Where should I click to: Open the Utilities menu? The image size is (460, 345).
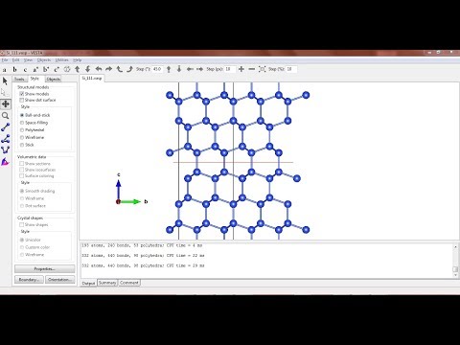[61, 60]
